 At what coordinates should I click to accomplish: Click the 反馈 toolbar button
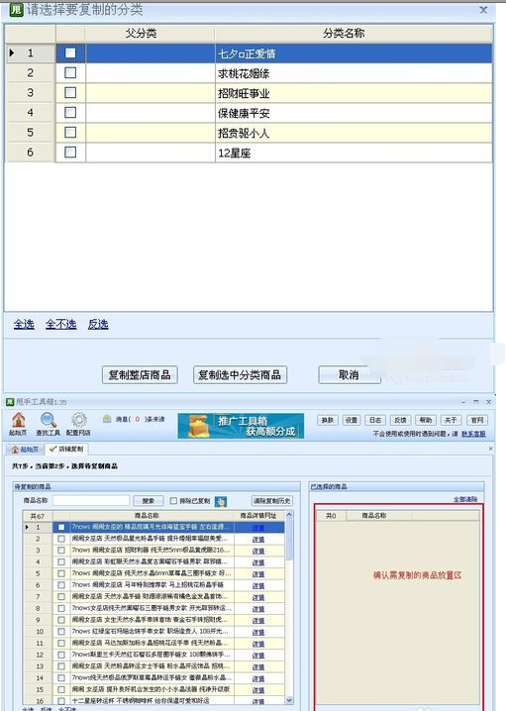tap(400, 420)
